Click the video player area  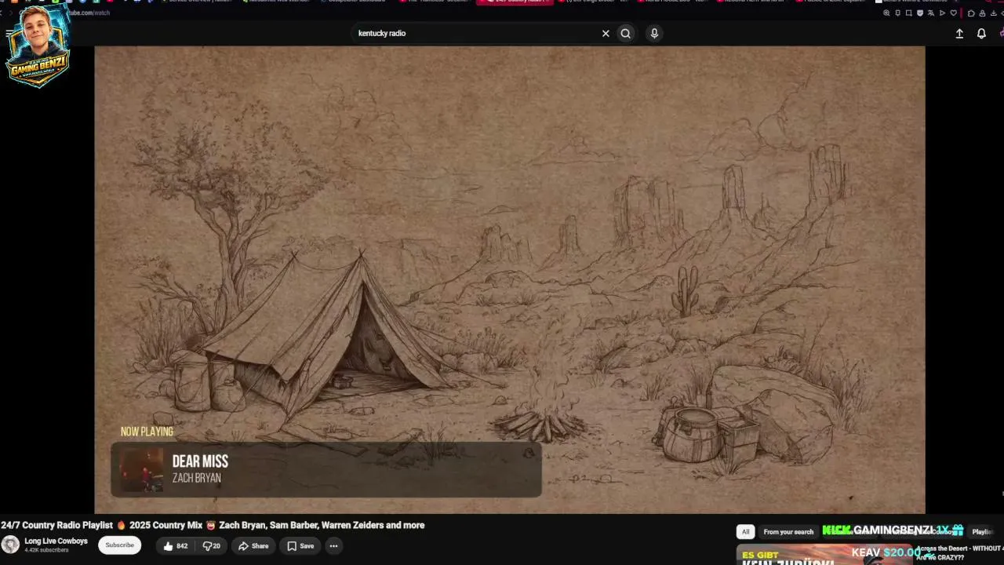(510, 279)
